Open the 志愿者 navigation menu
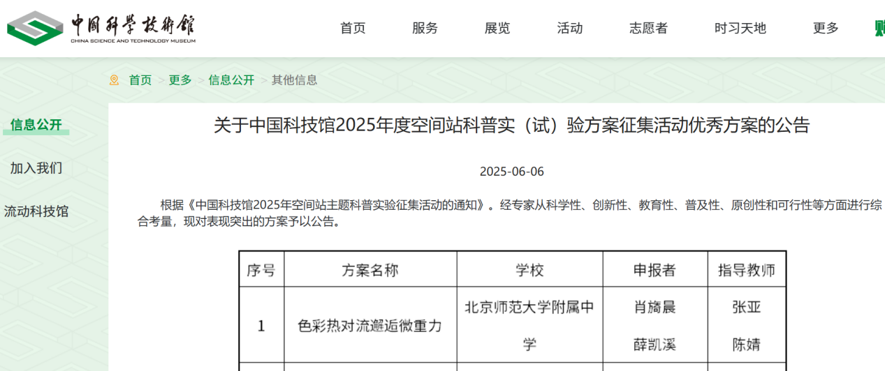 coord(648,28)
